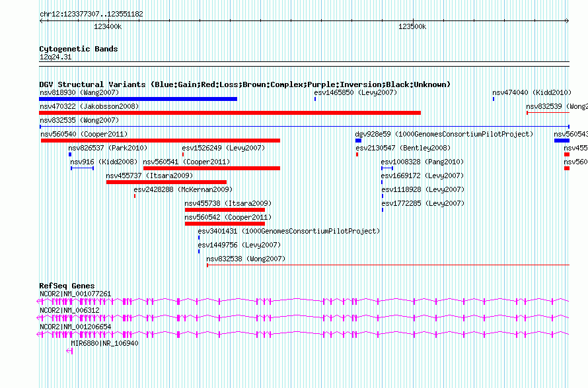The image size is (588, 388).
Task: Click the esv1465850 (Levy2007) variant label
Action: (355, 92)
